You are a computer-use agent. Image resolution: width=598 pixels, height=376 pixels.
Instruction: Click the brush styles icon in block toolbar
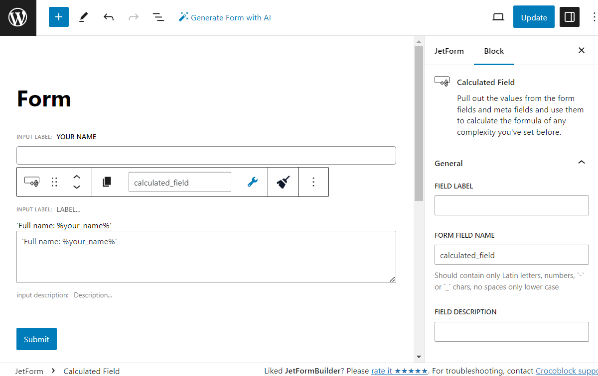(x=283, y=182)
